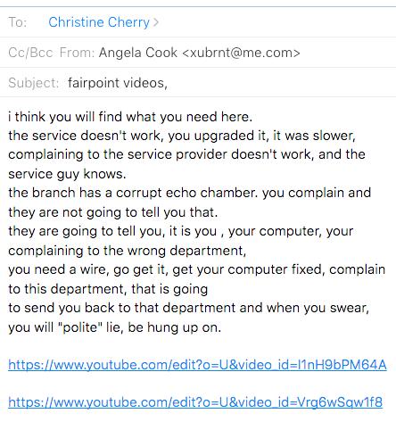The width and height of the screenshot is (396, 430).
Task: Click the blank area below the last link
Action: [198, 421]
